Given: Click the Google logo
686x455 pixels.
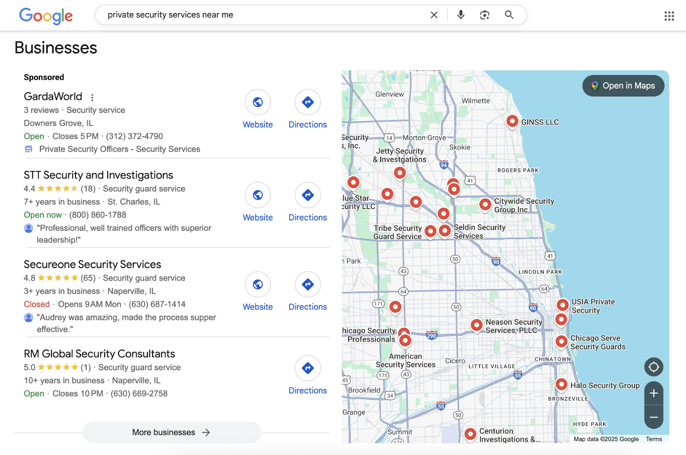Looking at the screenshot, I should tap(46, 16).
